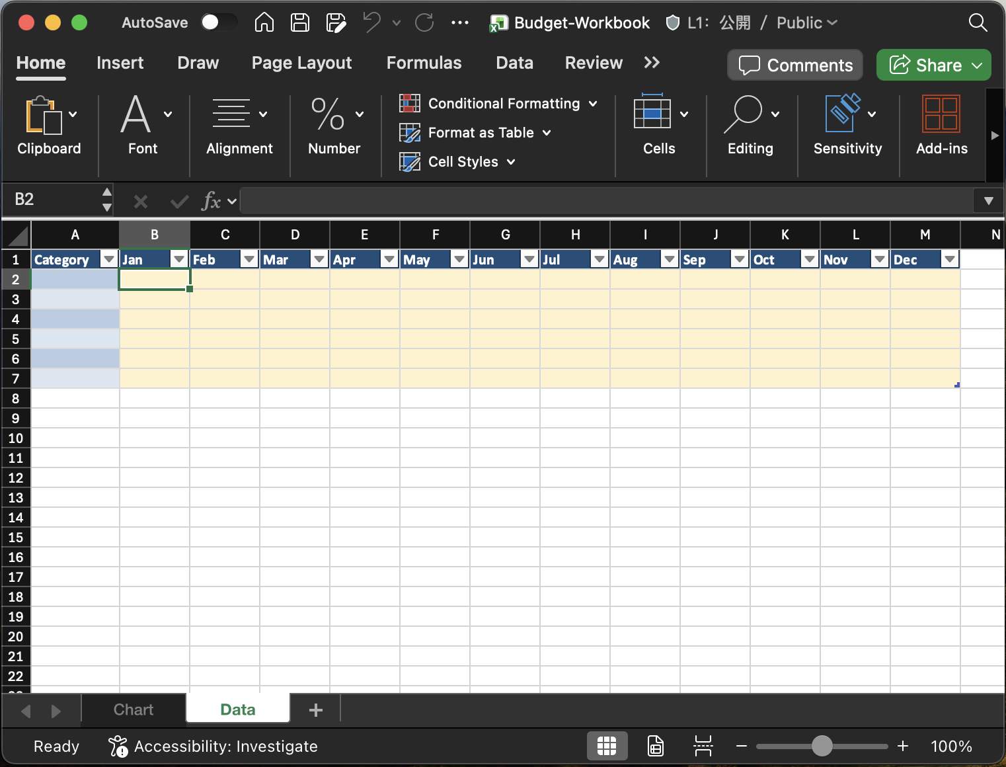This screenshot has width=1006, height=767.
Task: Open the Comments pane
Action: point(795,65)
